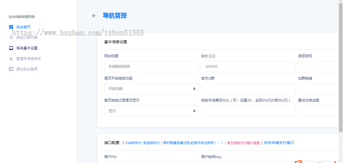Click the 基本信息设置 section heading
Image resolution: width=343 pixels, height=163 pixels.
(115, 42)
